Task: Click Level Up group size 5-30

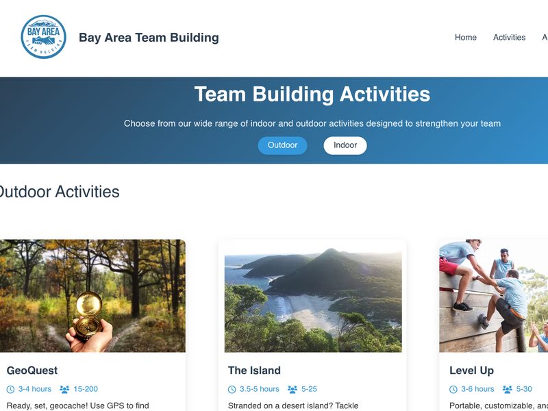Action: [x=524, y=389]
